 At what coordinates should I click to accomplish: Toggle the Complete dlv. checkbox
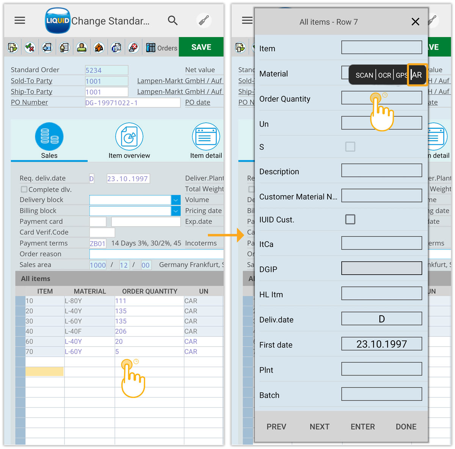[24, 189]
